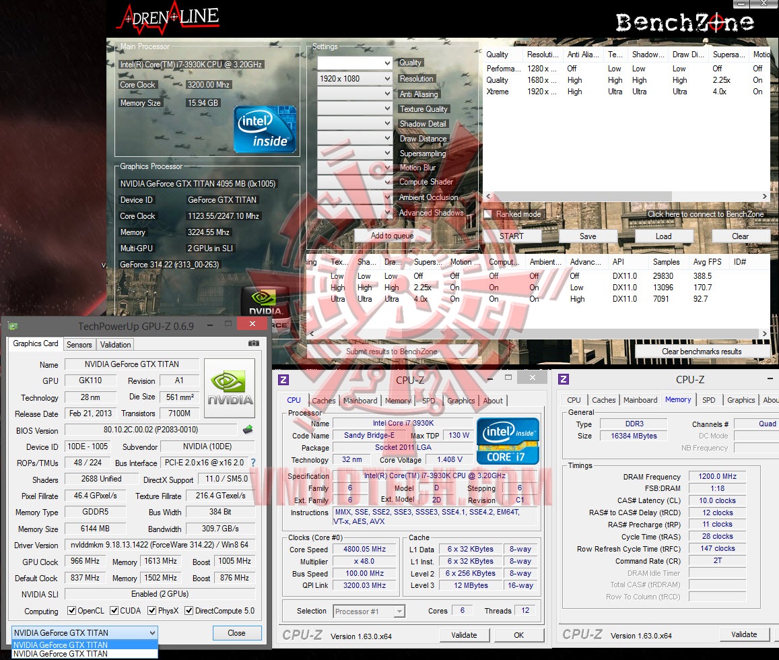Open the Advanced Shadows dropdown
Image resolution: width=779 pixels, height=660 pixels.
click(x=355, y=213)
